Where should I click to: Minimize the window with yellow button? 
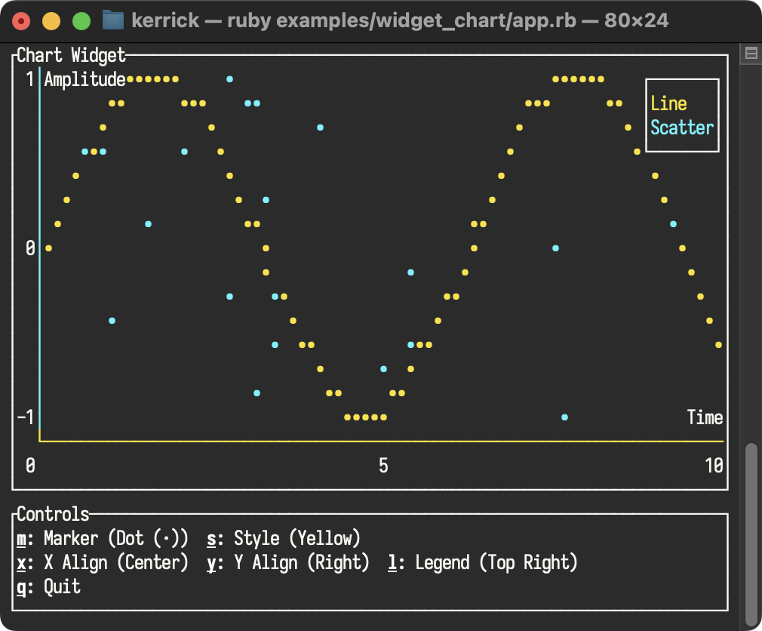tap(51, 21)
